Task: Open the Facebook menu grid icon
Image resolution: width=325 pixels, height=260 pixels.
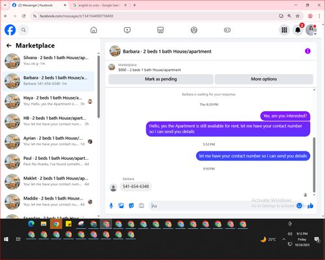Action: 284,30
